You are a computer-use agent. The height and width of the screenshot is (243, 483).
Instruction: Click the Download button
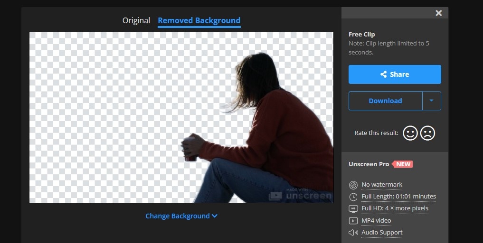[x=385, y=101]
